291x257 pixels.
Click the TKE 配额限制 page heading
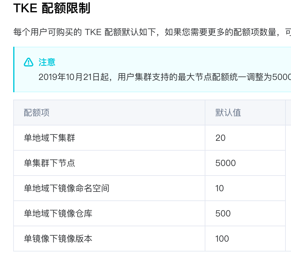pyautogui.click(x=52, y=9)
